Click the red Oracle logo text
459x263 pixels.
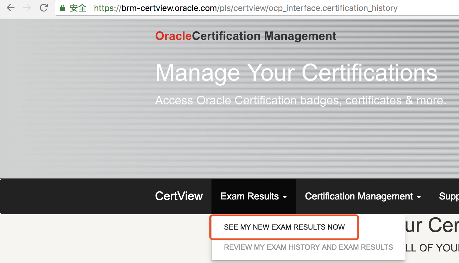pos(173,36)
